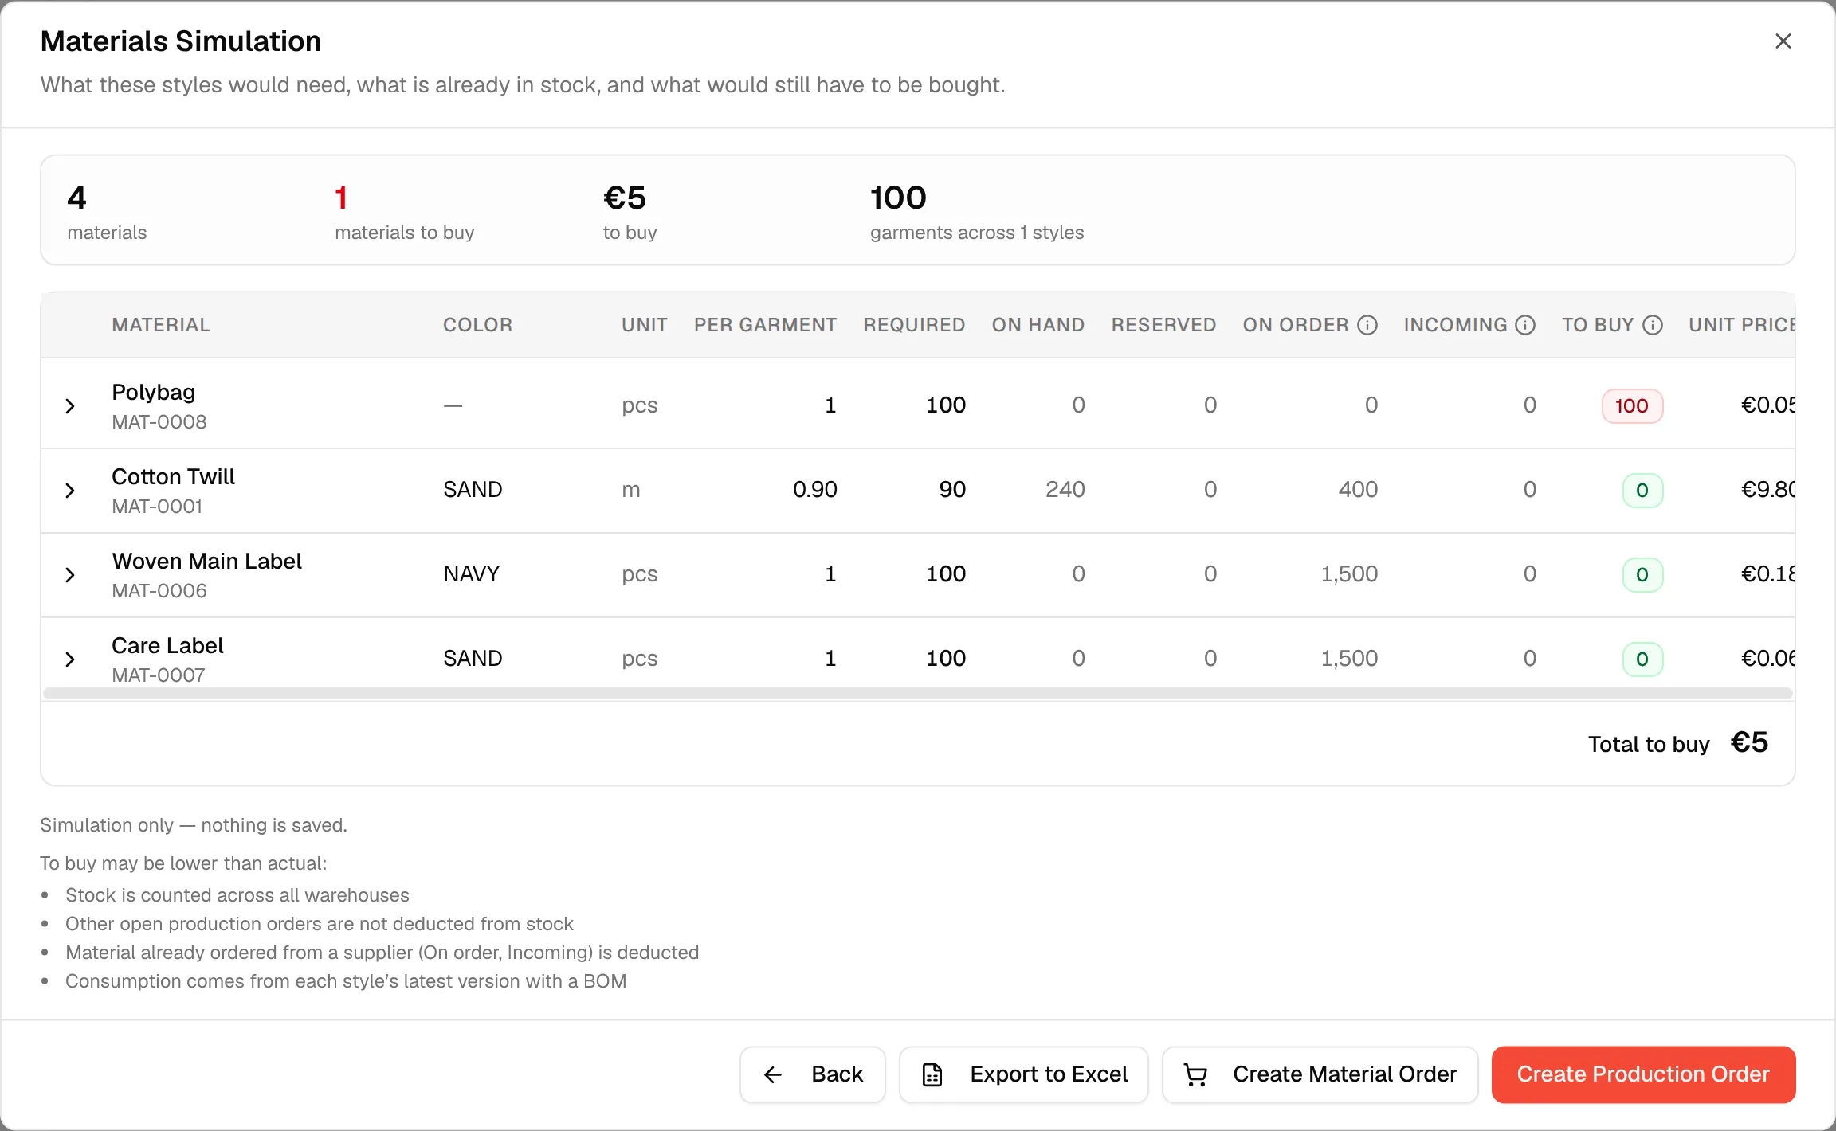Click the Total to buy €5 amount
1836x1131 pixels.
(1749, 742)
